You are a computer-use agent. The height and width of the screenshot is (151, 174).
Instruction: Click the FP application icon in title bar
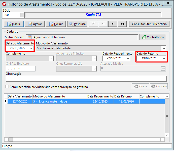click(x=4, y=4)
